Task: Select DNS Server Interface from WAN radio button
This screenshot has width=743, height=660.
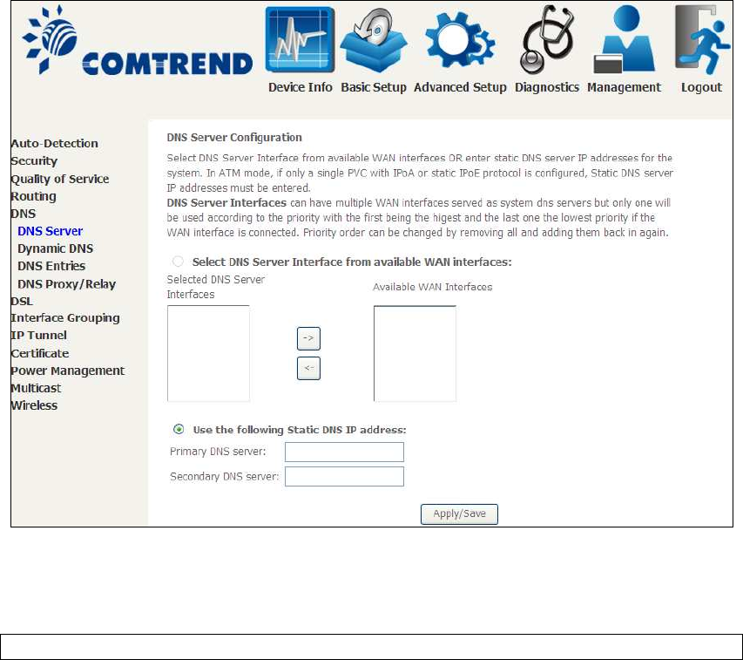Action: point(179,262)
